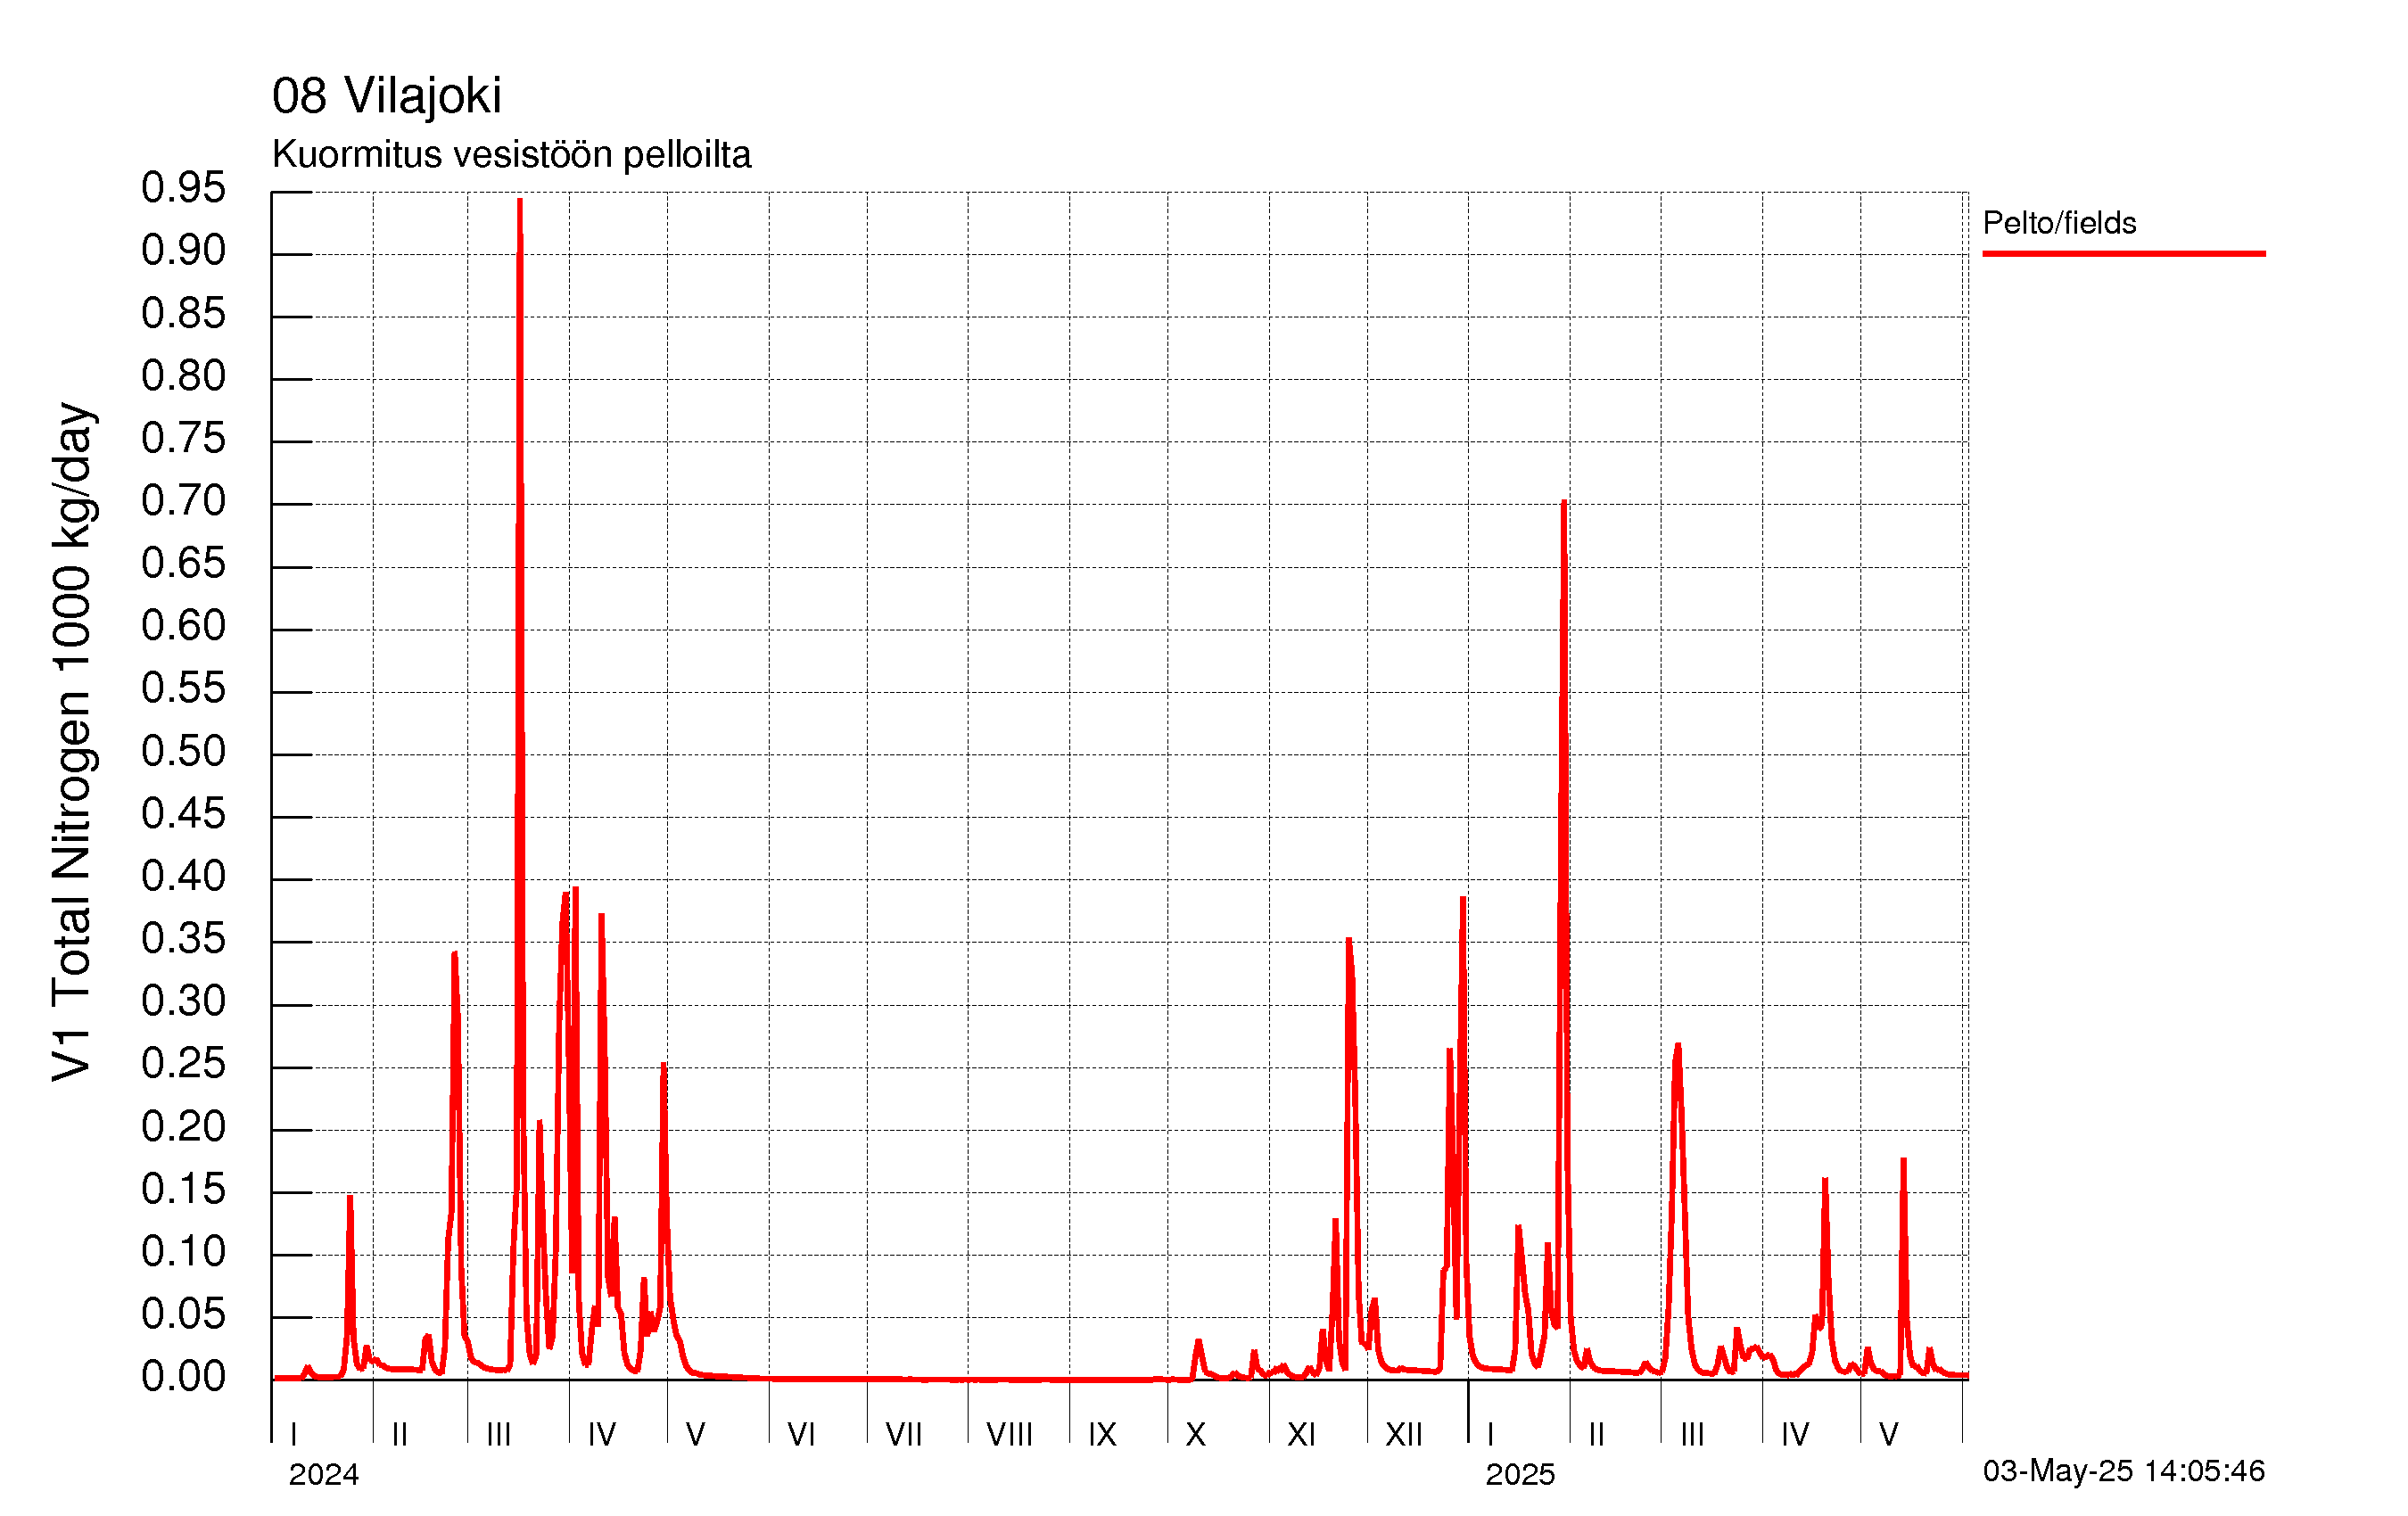Click the y-axis value 0.50

tap(183, 751)
